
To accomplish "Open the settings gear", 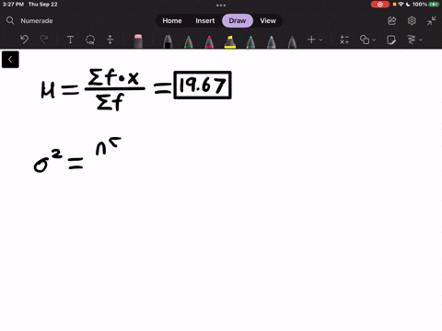I will tap(412, 21).
